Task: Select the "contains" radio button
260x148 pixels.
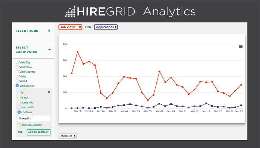Action: pyautogui.click(x=19, y=112)
